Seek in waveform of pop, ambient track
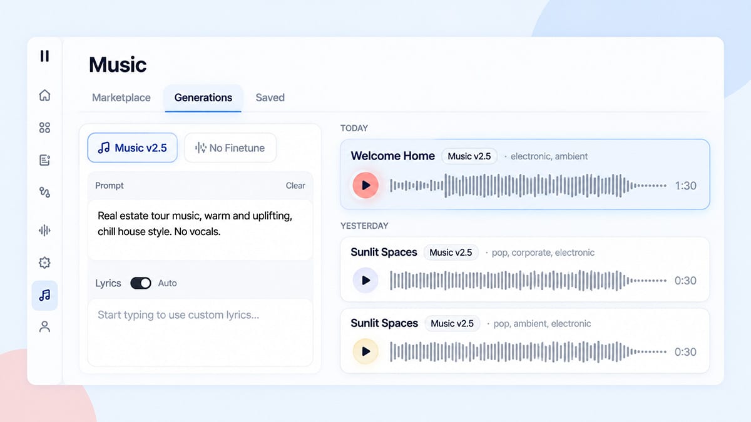Screen dimensions: 751x422 [x=528, y=352]
